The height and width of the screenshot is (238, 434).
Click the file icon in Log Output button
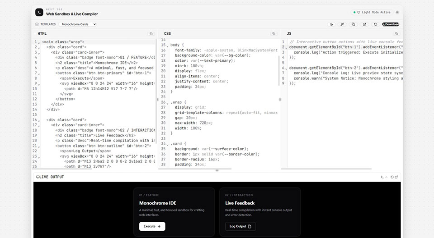tap(250, 226)
